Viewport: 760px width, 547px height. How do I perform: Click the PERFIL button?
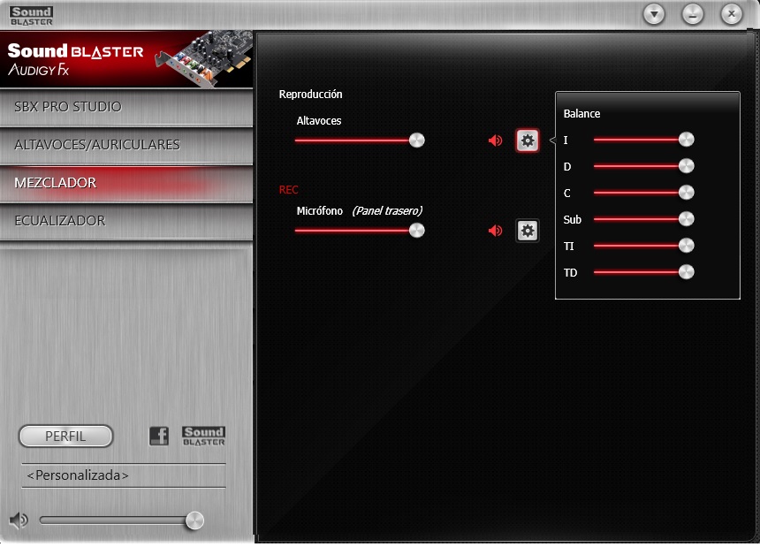65,436
